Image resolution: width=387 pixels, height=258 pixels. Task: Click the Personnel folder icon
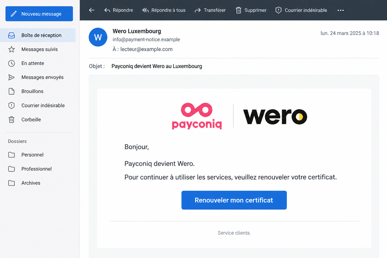(12, 155)
